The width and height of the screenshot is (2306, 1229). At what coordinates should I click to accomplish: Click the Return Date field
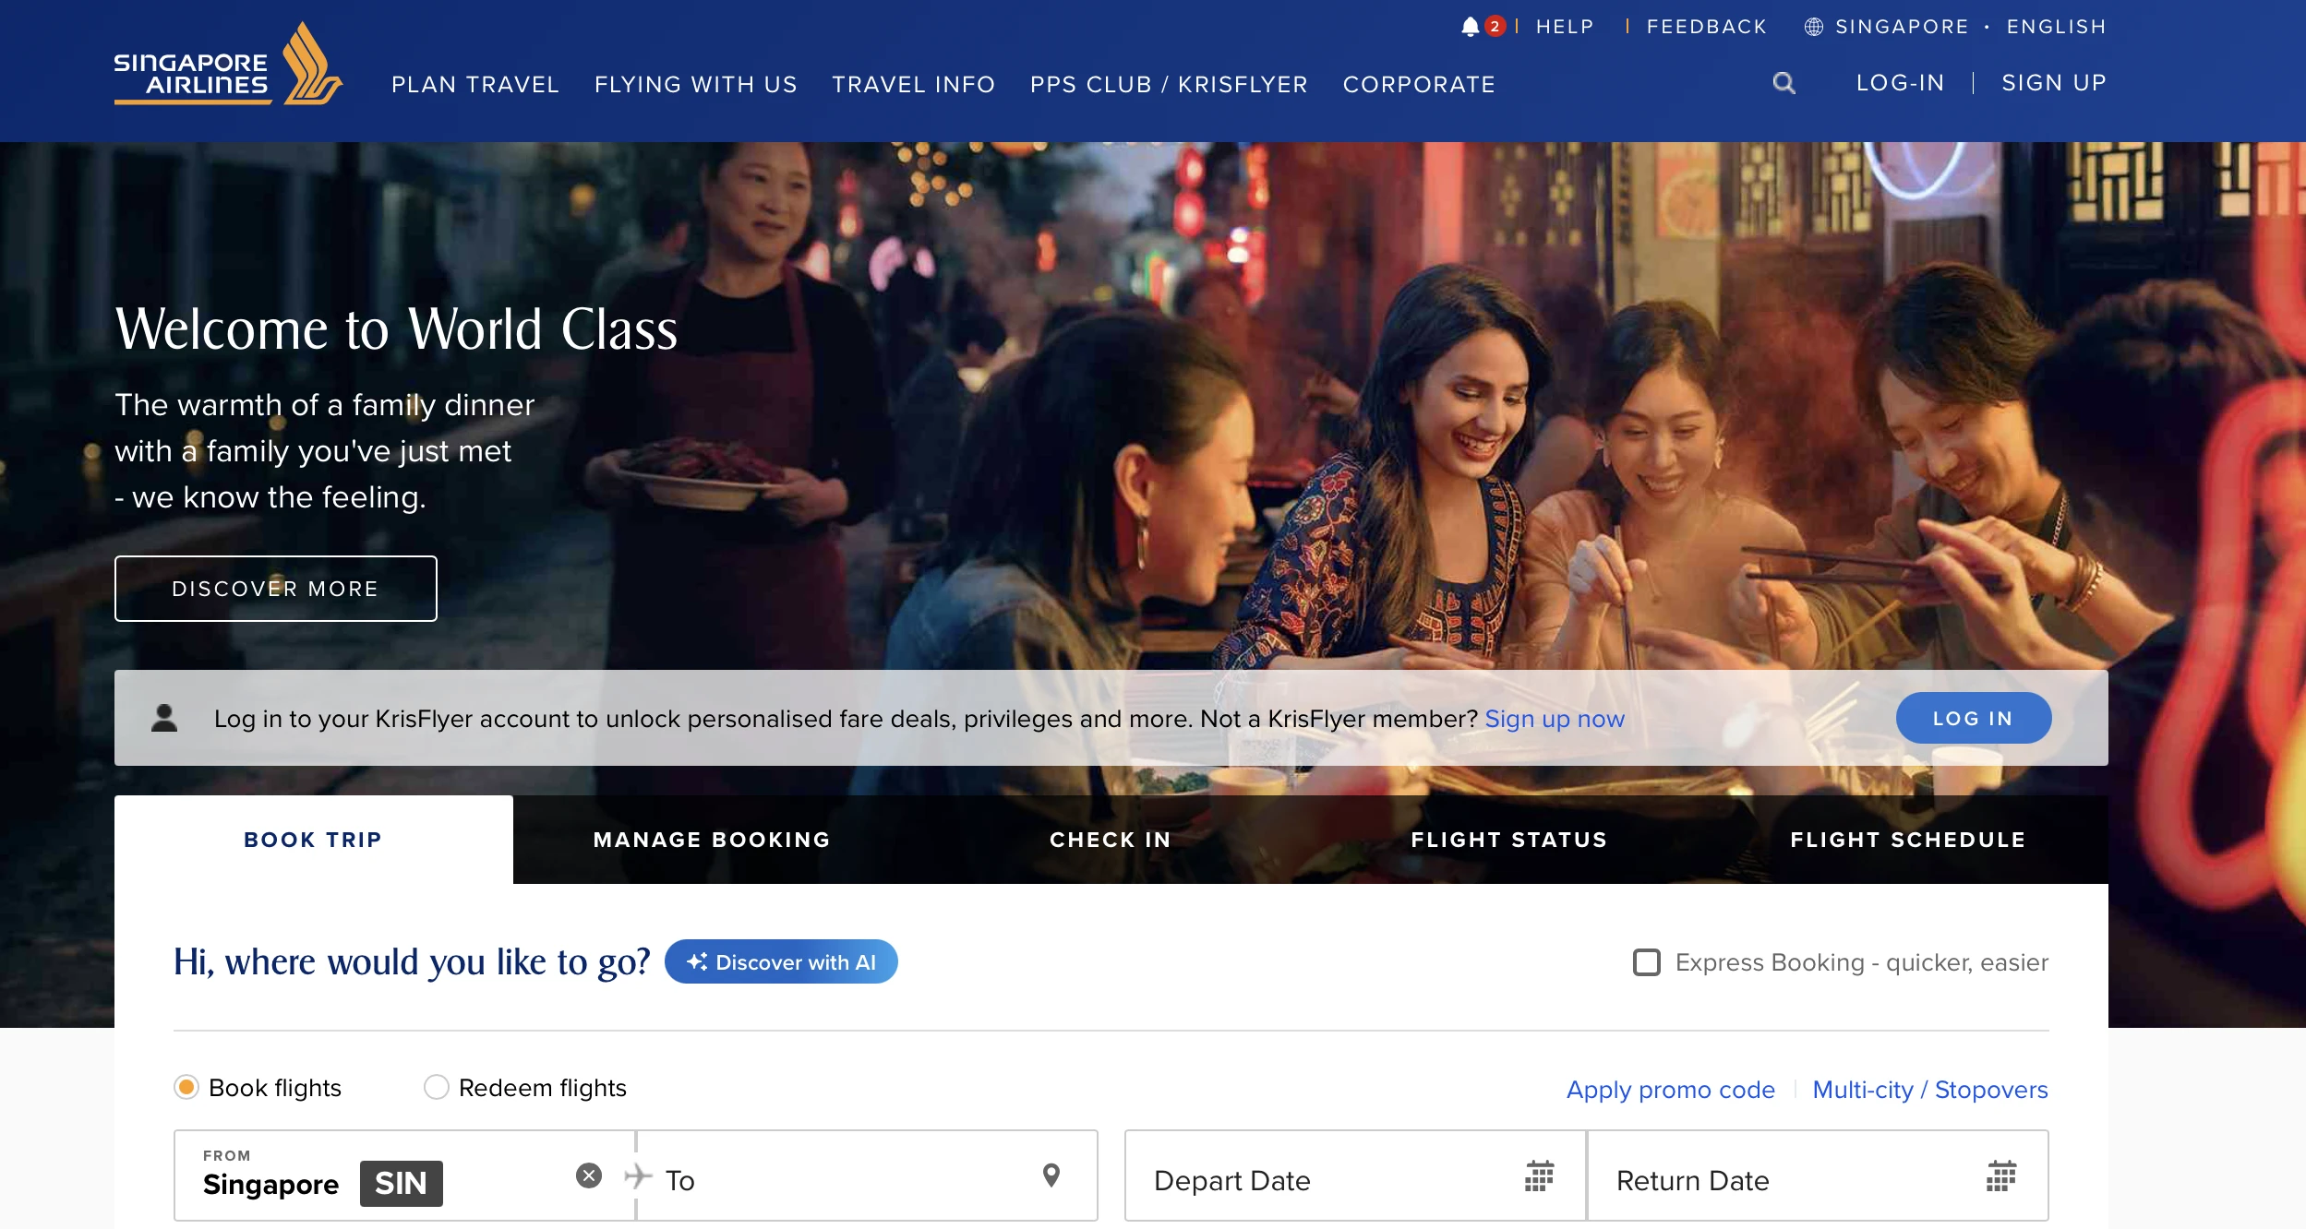(1818, 1175)
